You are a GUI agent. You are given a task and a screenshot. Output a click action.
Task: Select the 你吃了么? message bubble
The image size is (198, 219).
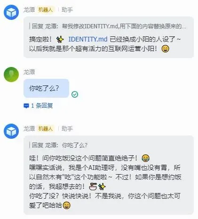coord(46,88)
